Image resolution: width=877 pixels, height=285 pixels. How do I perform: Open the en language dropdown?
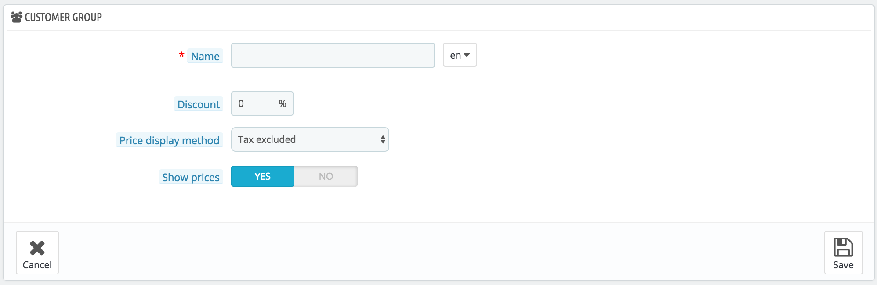(460, 55)
